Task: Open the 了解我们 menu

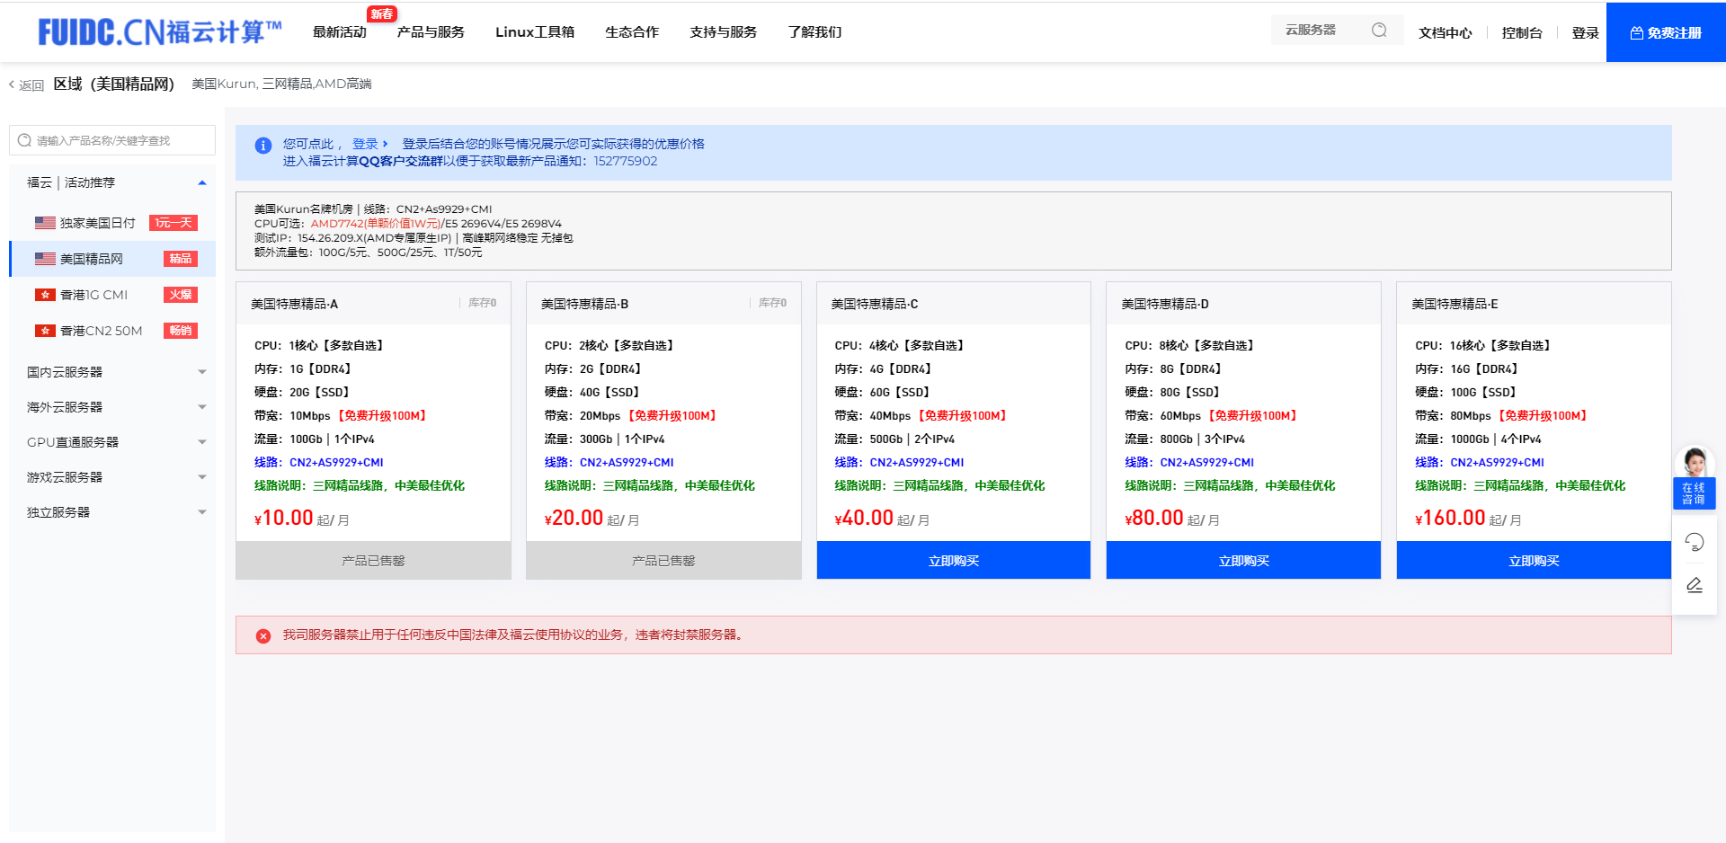Action: [814, 32]
